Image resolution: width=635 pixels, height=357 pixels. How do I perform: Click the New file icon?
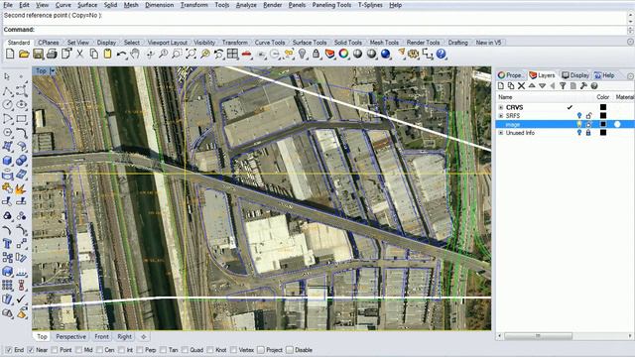coord(10,54)
